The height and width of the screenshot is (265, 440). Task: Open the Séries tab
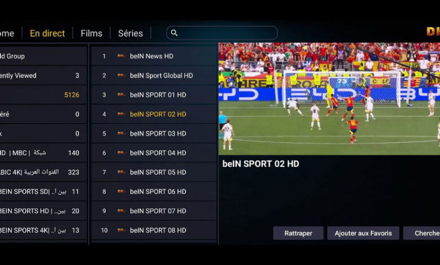tap(130, 33)
